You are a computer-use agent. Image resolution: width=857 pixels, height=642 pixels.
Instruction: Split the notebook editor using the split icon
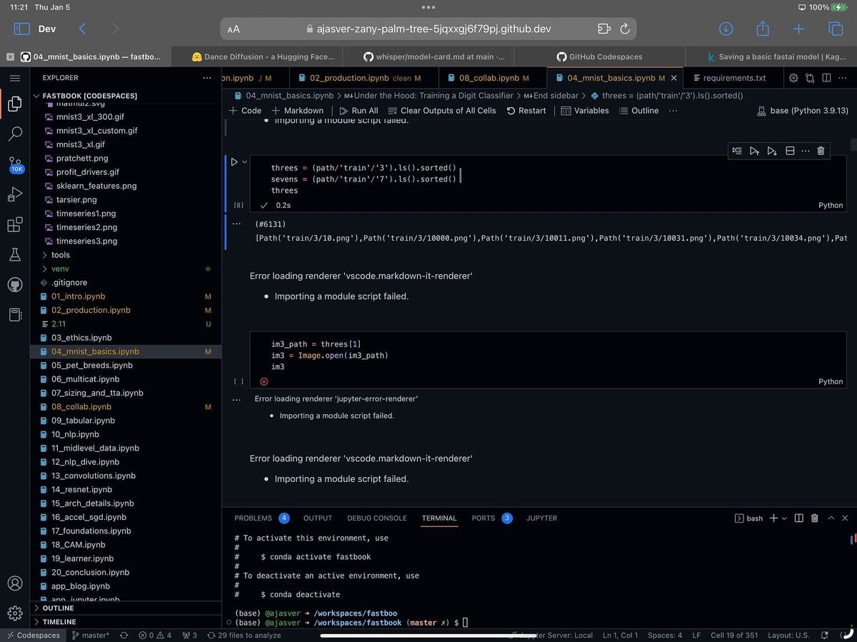826,77
